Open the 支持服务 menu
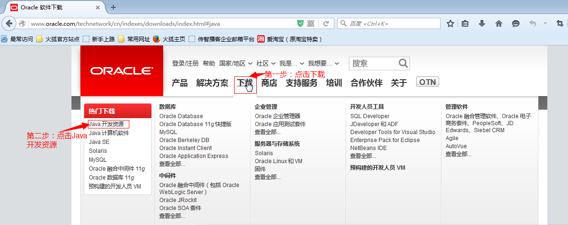Viewport: 568px width, 225px height. click(301, 83)
